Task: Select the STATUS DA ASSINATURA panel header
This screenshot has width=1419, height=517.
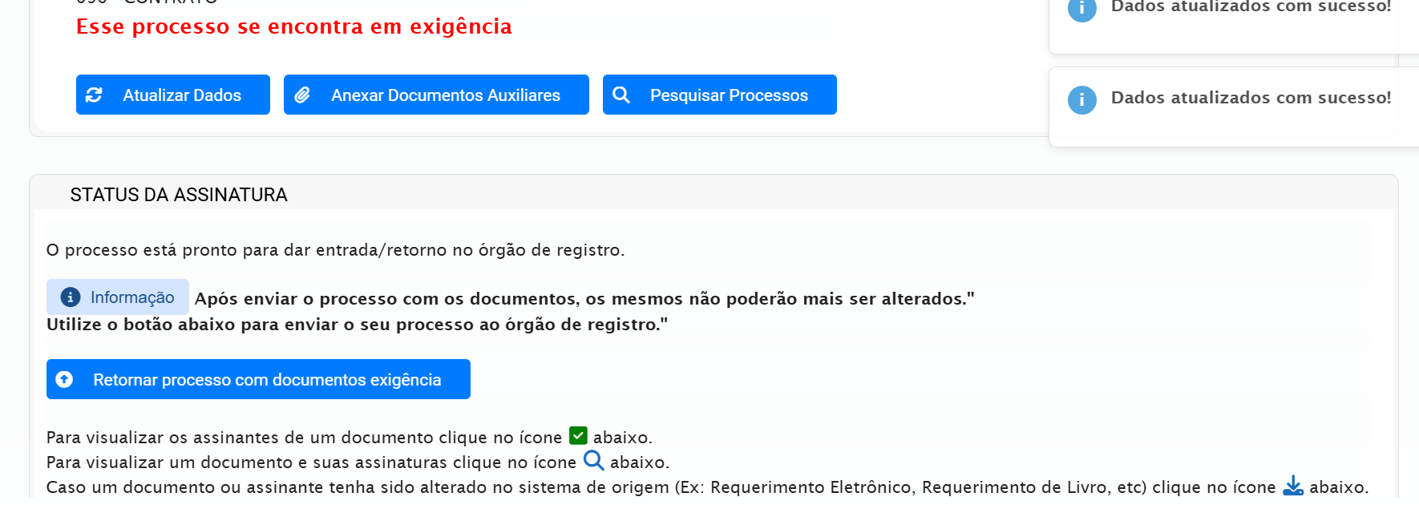Action: click(x=179, y=195)
